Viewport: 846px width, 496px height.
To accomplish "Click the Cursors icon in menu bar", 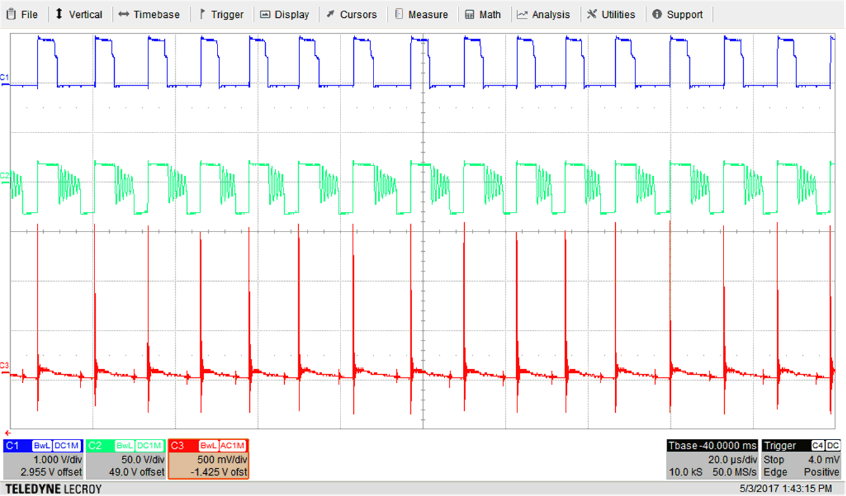I will 330,14.
